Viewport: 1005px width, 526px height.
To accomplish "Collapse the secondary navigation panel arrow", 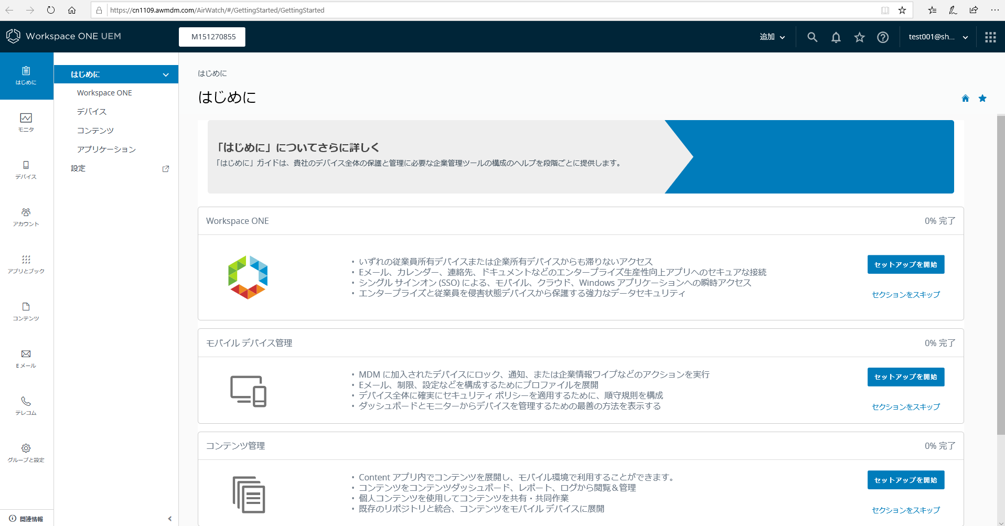I will click(169, 519).
